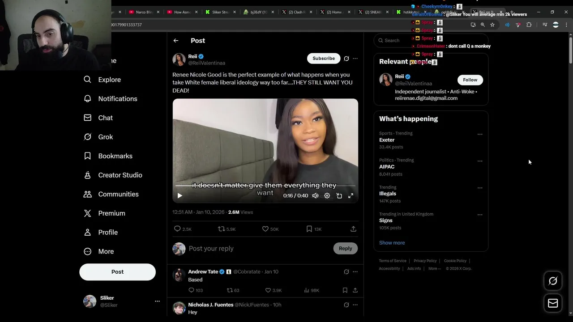Open browser extensions puzzle icon

tap(529, 25)
